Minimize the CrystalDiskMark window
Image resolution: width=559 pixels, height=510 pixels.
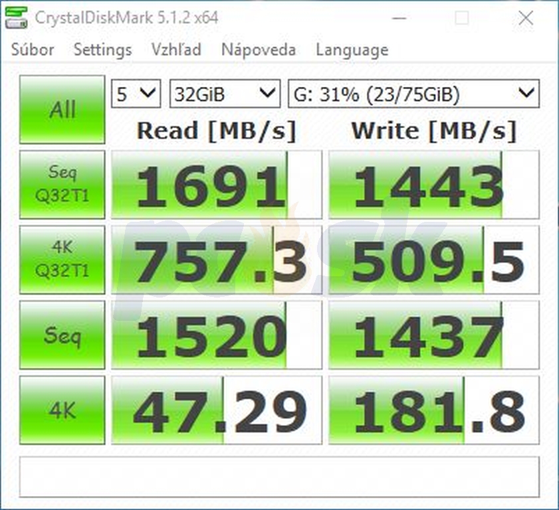point(399,18)
